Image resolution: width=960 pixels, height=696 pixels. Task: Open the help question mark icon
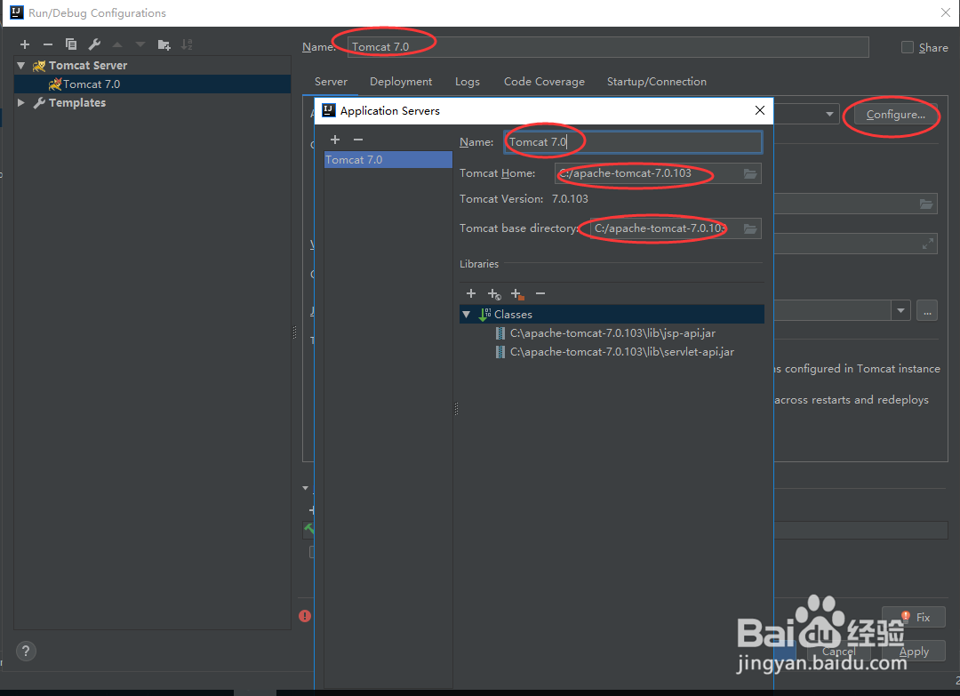click(25, 651)
